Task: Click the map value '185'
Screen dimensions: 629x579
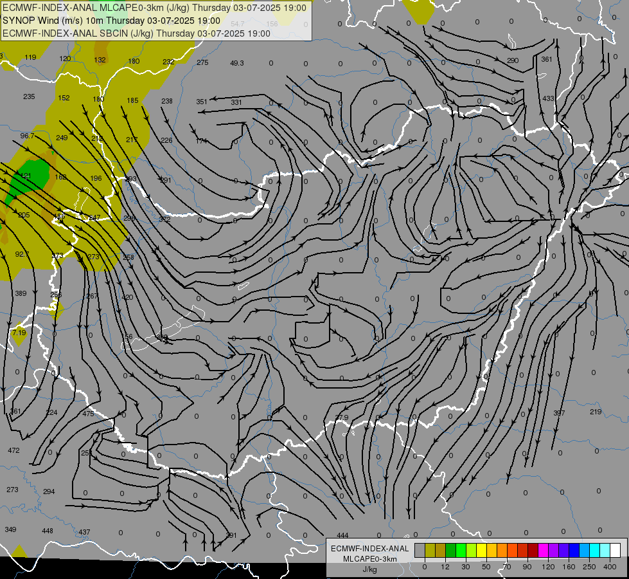Action: 132,100
